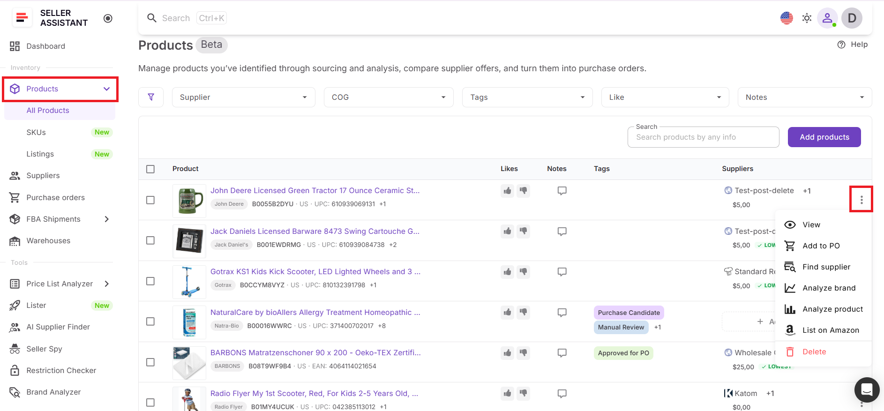Open the user profile icon
The width and height of the screenshot is (884, 411).
point(827,18)
